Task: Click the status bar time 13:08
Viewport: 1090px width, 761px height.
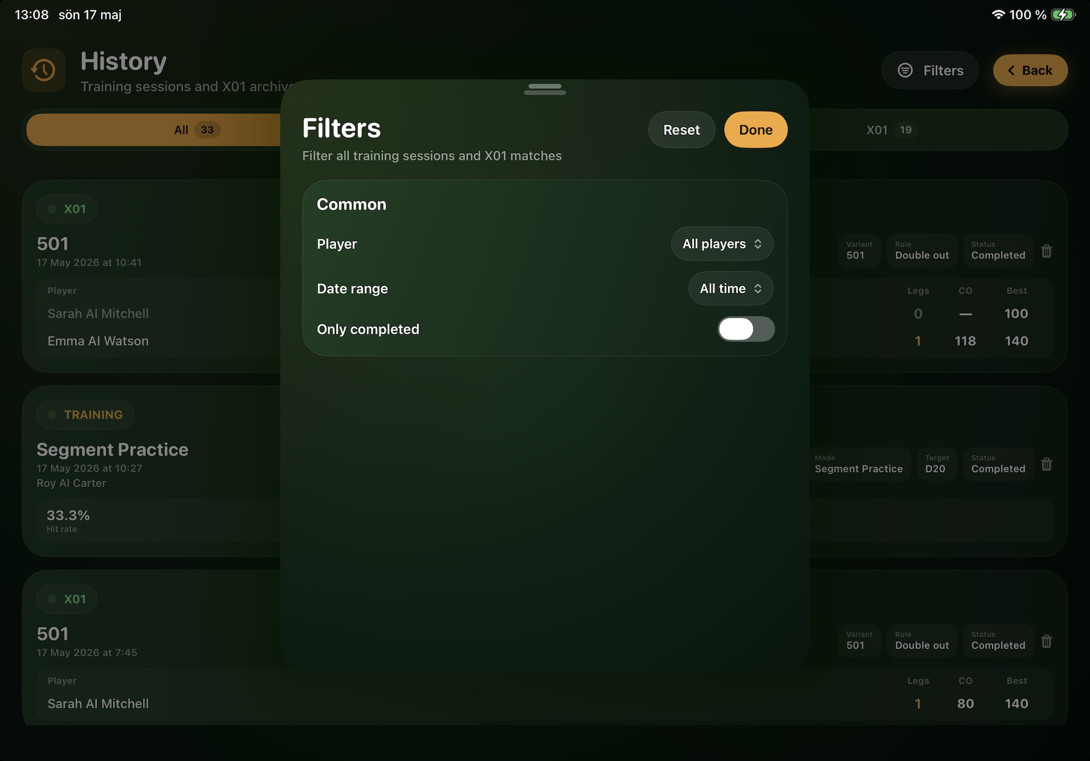Action: 32,15
